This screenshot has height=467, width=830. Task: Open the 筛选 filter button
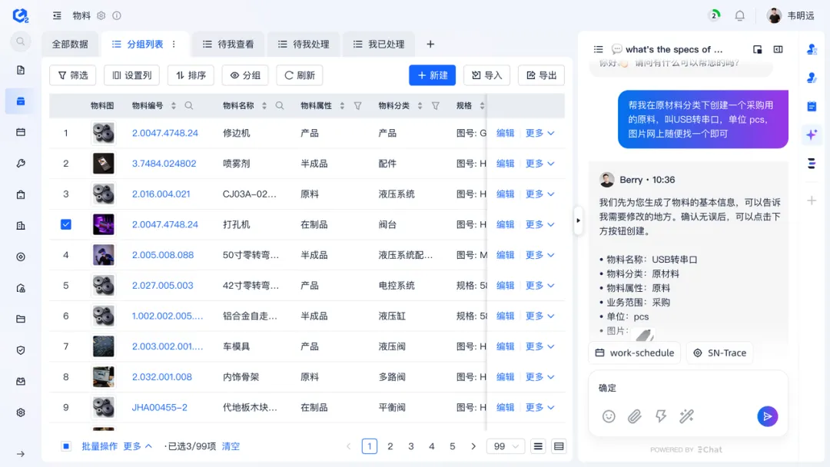[72, 75]
